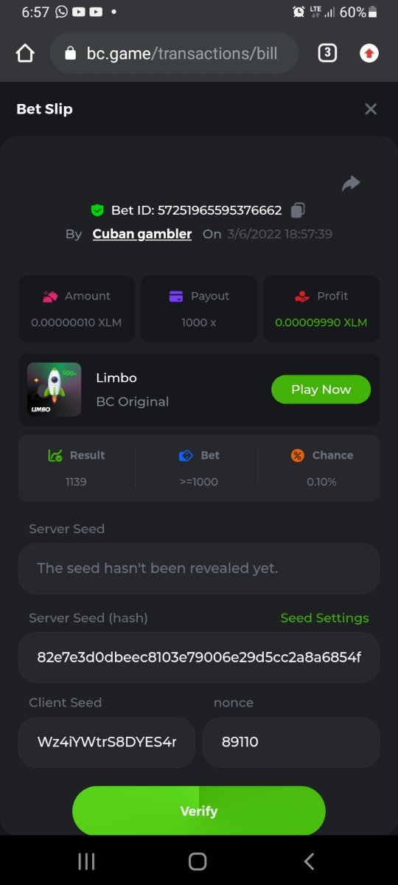This screenshot has height=885, width=398.
Task: Tap the red browser update arrow icon
Action: coord(369,53)
